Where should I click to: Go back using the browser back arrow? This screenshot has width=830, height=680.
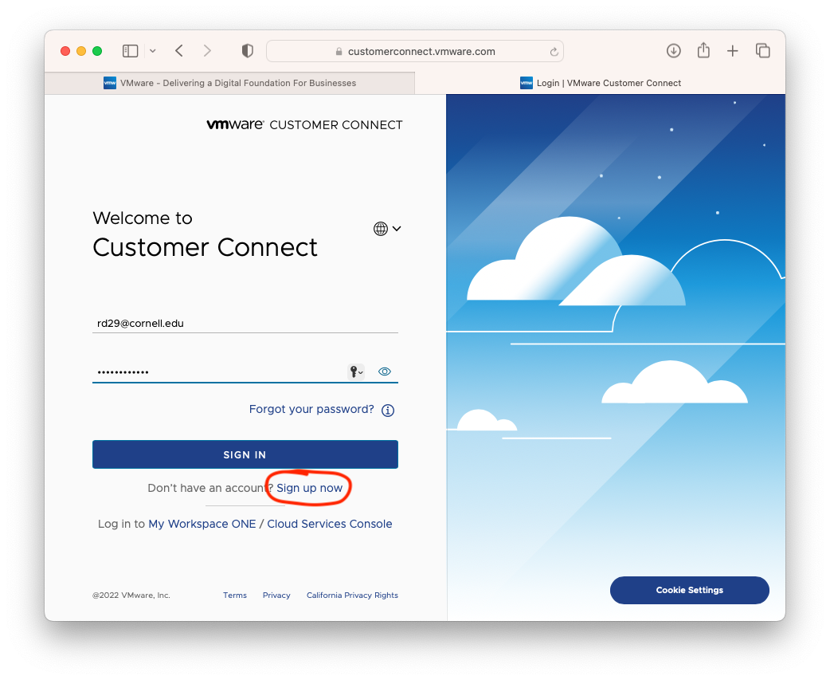coord(179,51)
